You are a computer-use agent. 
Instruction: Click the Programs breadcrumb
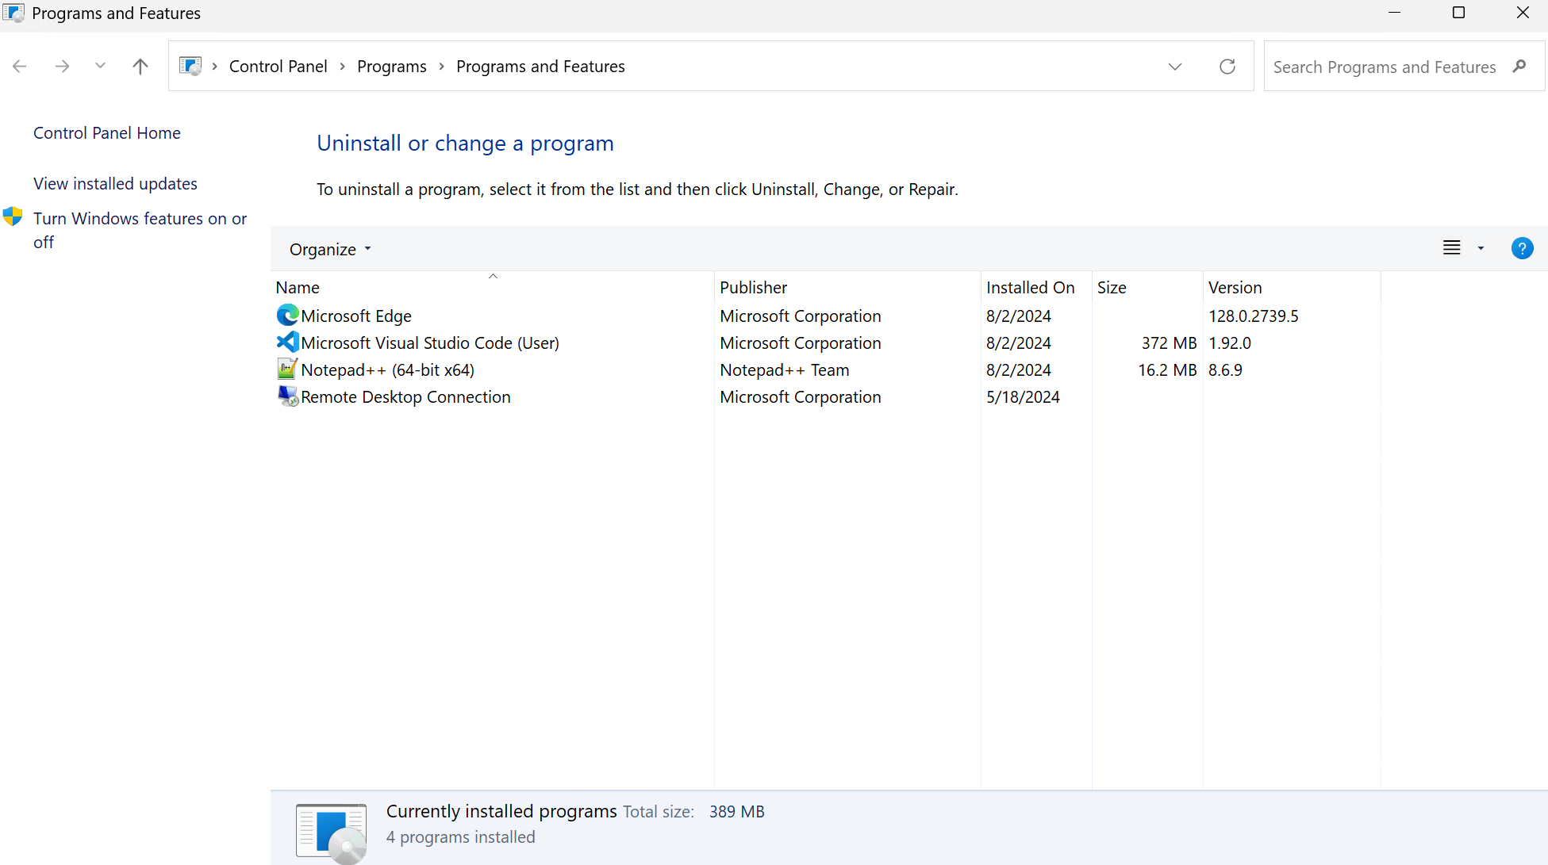coord(392,67)
